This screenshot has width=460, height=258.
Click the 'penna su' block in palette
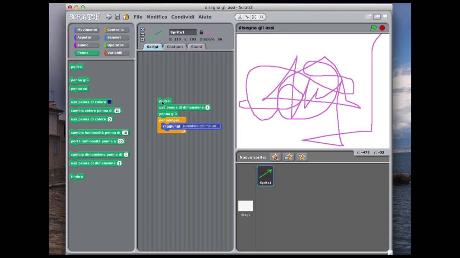pyautogui.click(x=79, y=89)
